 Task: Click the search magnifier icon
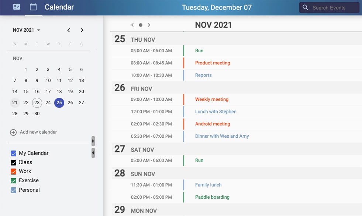pos(305,7)
